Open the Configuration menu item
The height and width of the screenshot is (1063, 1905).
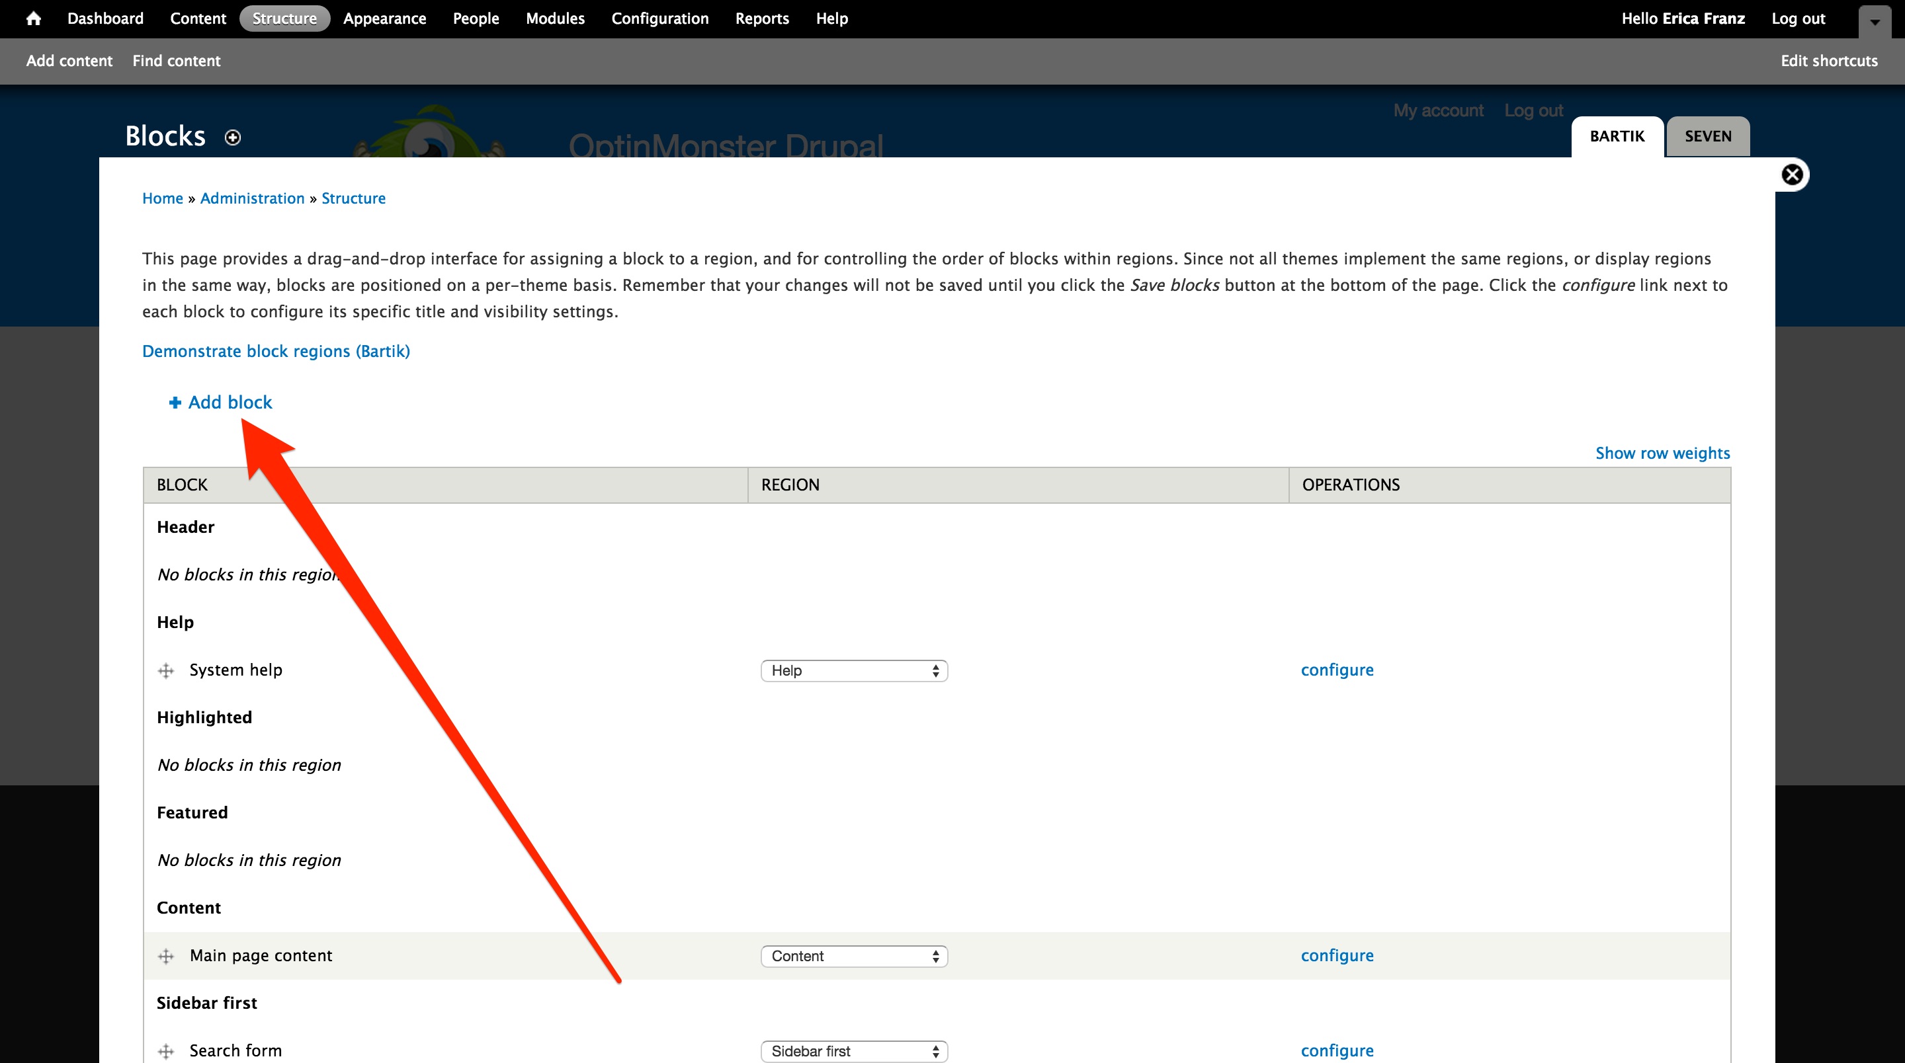pyautogui.click(x=659, y=19)
